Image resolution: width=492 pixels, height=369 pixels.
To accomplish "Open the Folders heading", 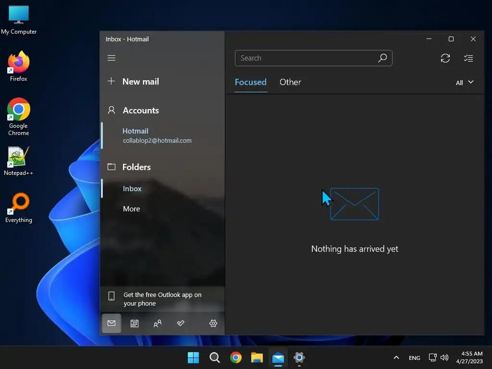I will [136, 167].
